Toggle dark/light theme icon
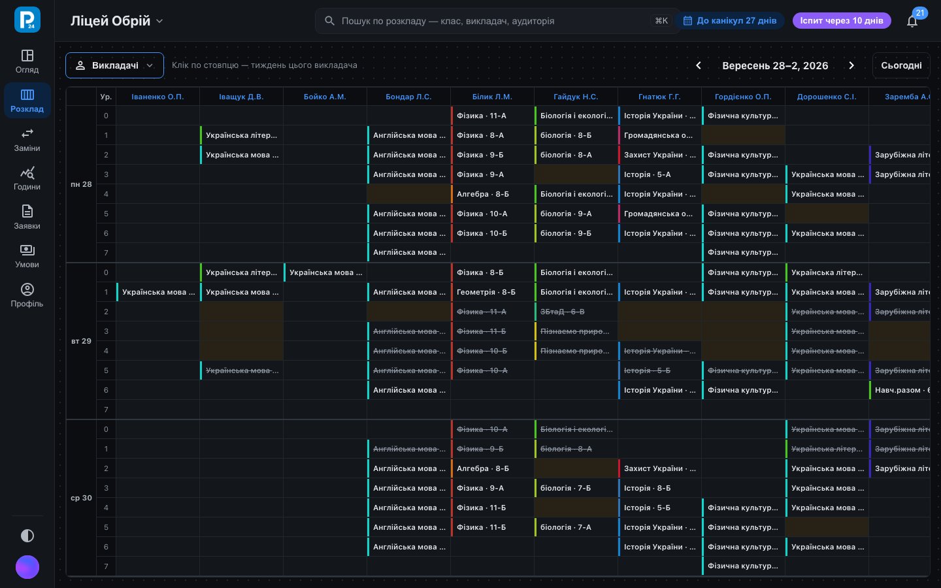Screen dimensions: 941x588 coord(27,536)
